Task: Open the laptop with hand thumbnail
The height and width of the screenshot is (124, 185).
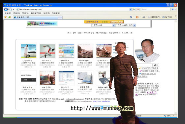Action: coord(103,78)
